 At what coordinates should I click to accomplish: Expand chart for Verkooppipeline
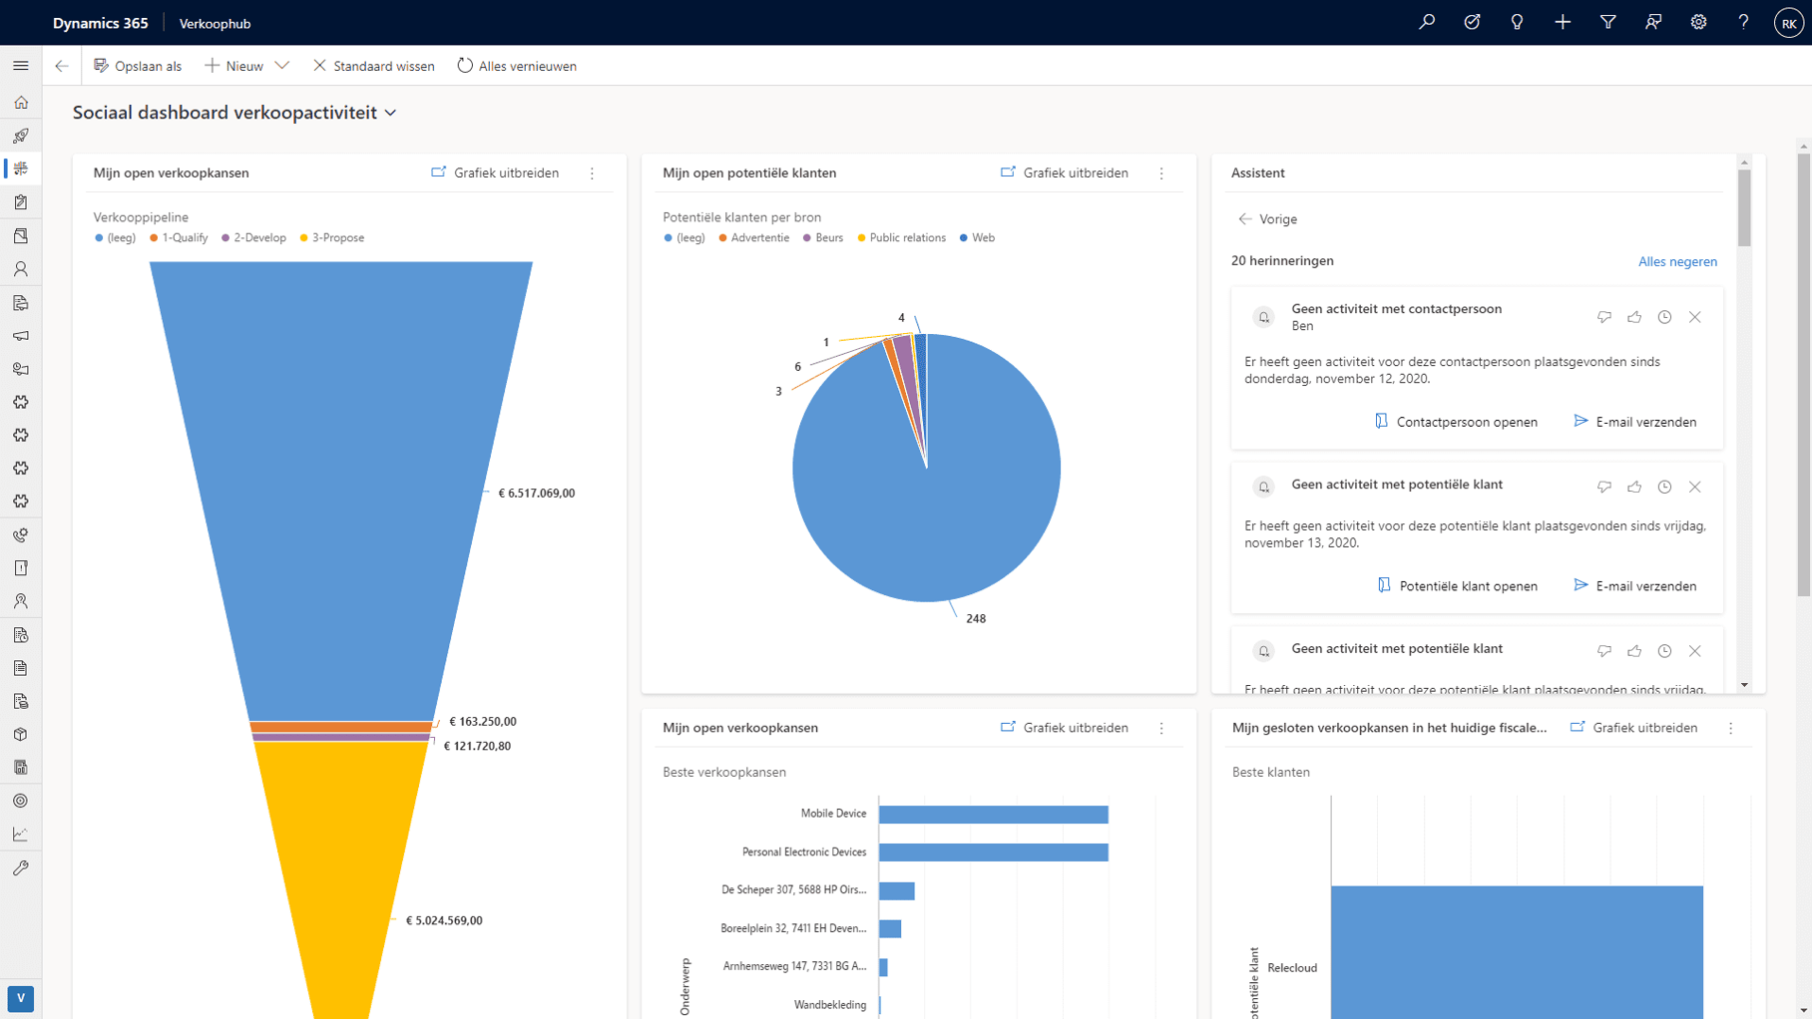(495, 172)
